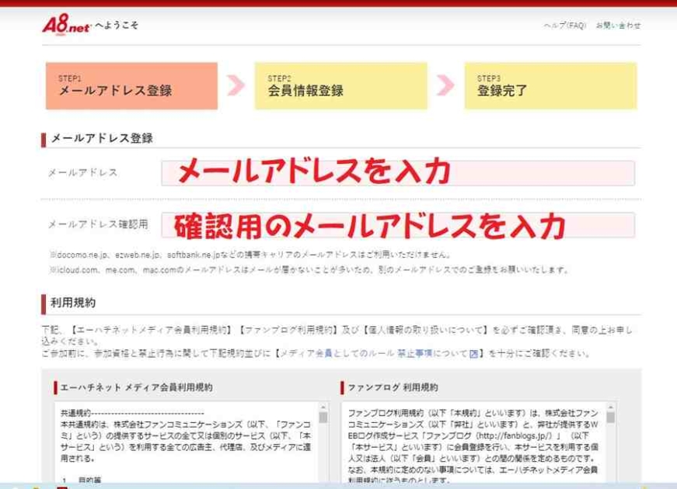The height and width of the screenshot is (489, 677).
Task: Click the docomo.ne.jp carrier notice text
Action: pyautogui.click(x=250, y=255)
